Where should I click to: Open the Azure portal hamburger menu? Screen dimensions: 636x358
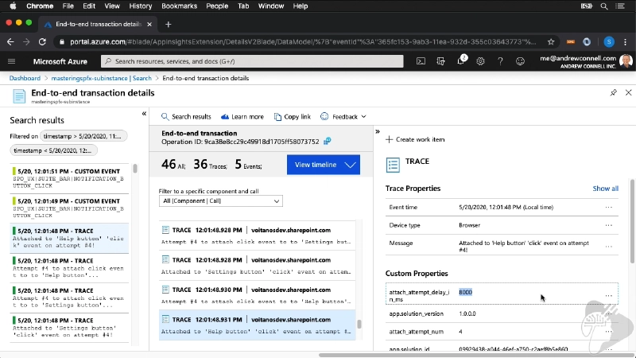click(x=11, y=61)
